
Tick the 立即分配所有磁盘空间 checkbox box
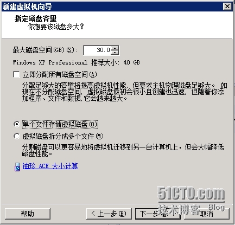pos(16,75)
